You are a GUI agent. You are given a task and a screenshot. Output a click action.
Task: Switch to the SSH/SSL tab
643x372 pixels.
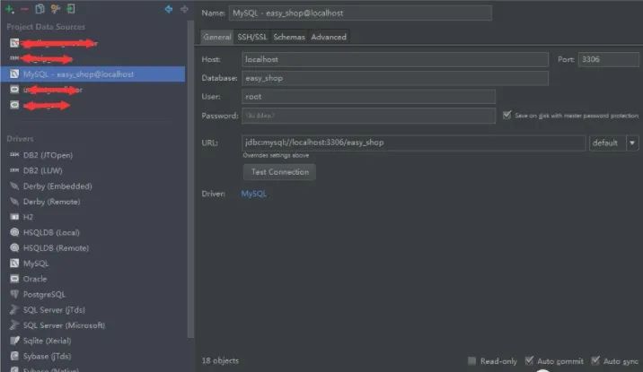pyautogui.click(x=251, y=37)
